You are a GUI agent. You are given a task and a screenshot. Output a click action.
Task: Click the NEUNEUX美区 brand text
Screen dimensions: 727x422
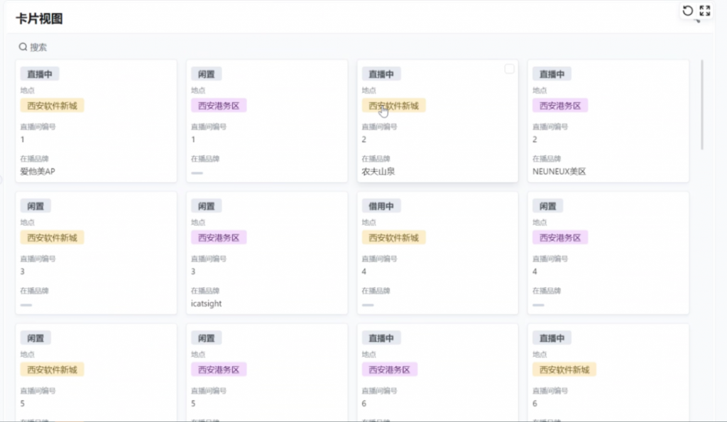point(559,171)
